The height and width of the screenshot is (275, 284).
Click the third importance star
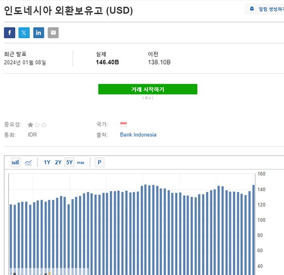[x=44, y=125]
